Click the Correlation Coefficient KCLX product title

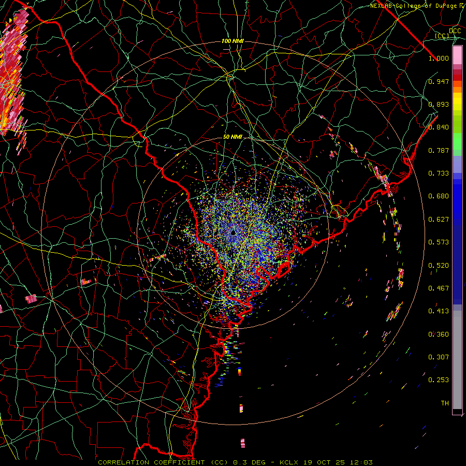point(235,462)
